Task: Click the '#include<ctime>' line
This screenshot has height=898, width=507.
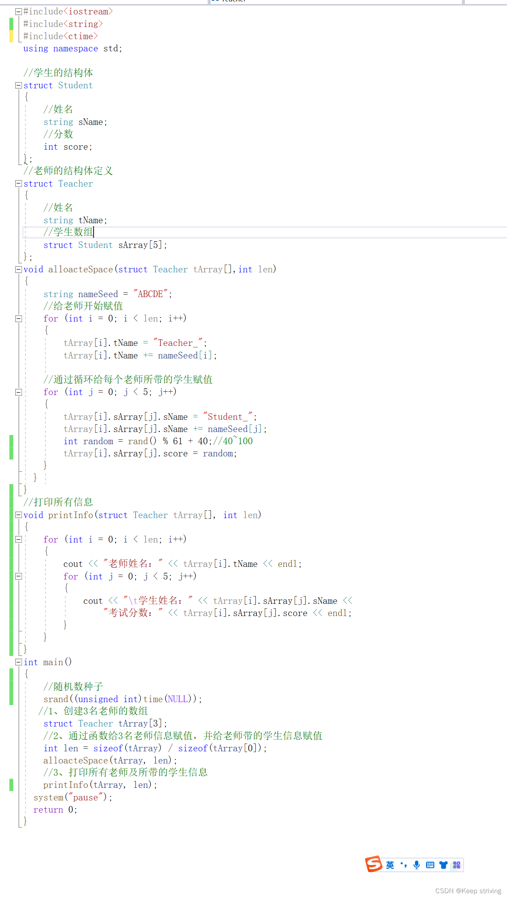Action: pos(61,36)
